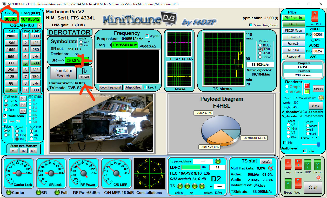327x198 pixels.
Task: Enable the doppler checkbox
Action: [x=147, y=36]
